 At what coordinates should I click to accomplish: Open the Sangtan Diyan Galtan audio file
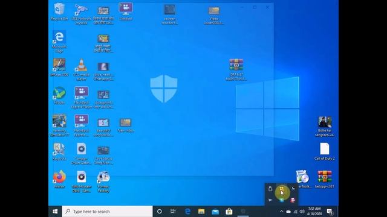[81, 153]
